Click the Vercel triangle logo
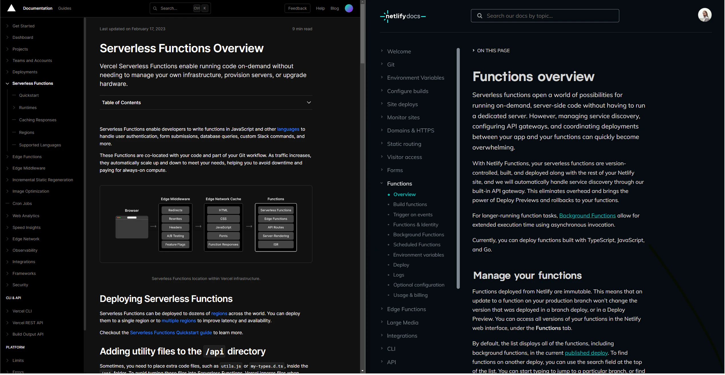Viewport: 725px width, 375px height. click(11, 8)
